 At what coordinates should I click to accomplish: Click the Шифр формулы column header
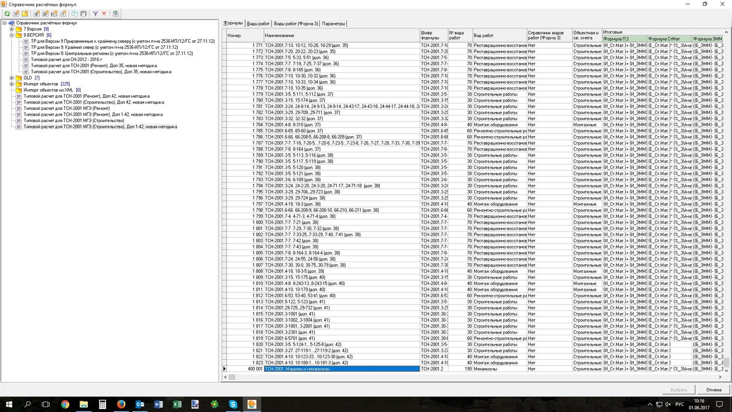[433, 36]
